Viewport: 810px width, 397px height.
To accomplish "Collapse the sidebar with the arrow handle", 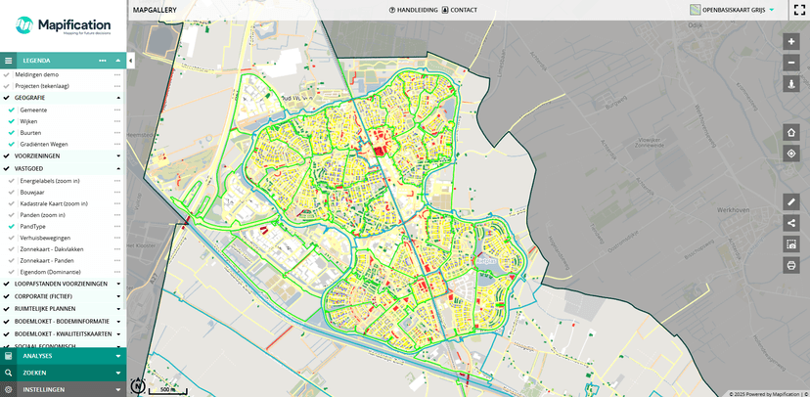I will click(x=130, y=61).
